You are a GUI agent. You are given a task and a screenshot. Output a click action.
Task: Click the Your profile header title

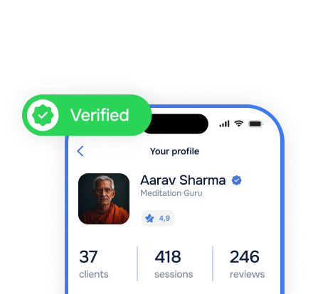[x=174, y=151]
